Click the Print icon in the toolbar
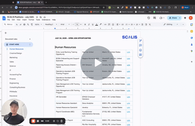195x126 pixels. point(24,24)
